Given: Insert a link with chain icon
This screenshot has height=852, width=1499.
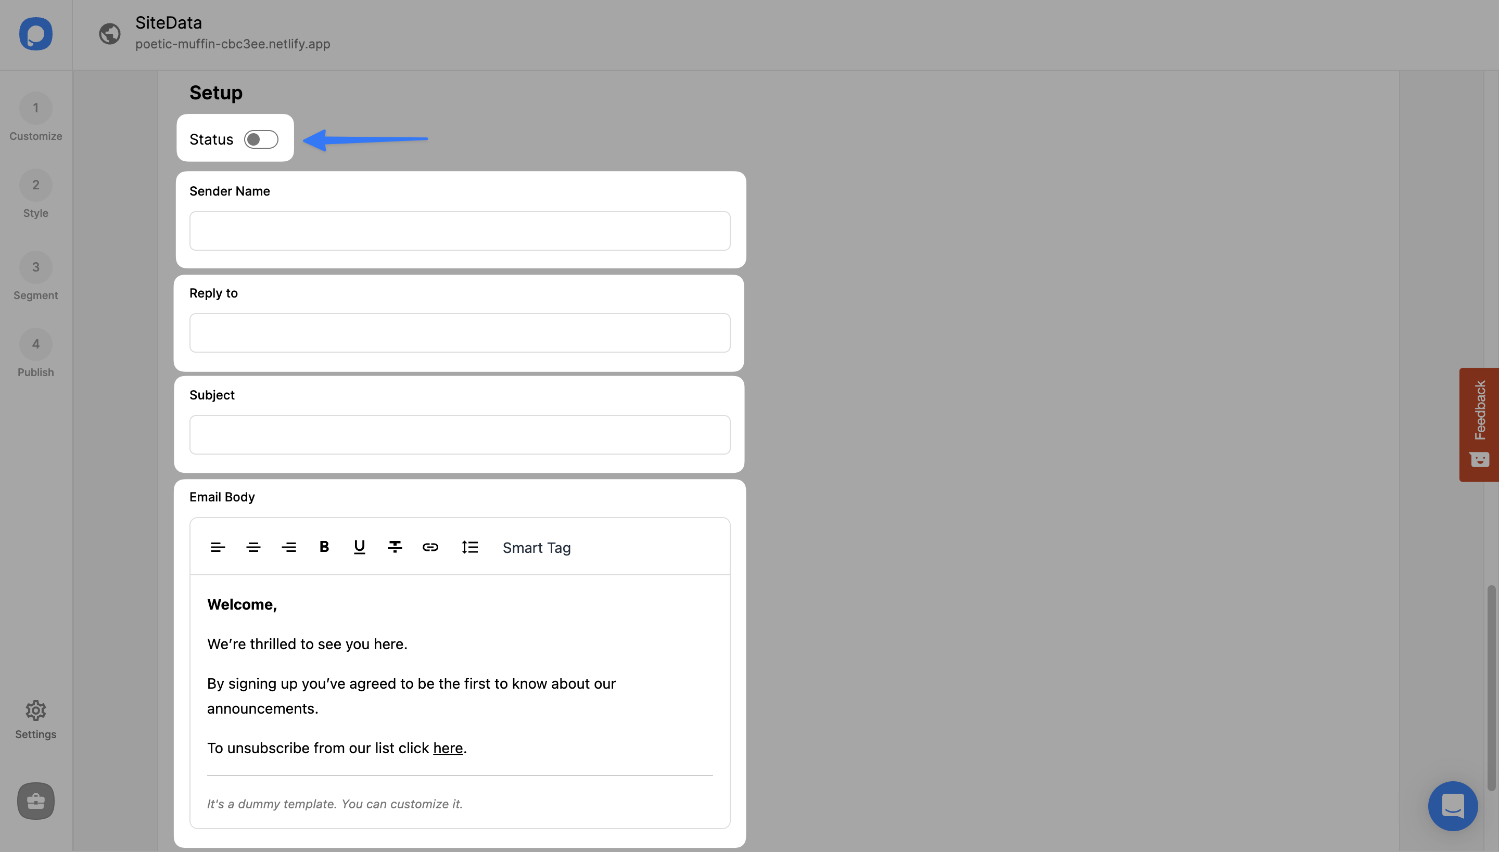Looking at the screenshot, I should click(x=430, y=547).
